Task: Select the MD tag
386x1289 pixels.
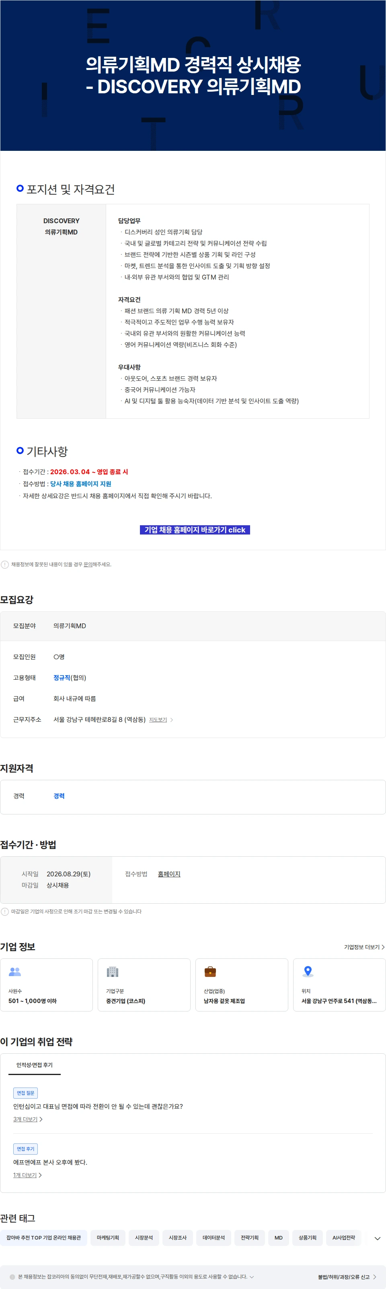Action: (279, 1238)
